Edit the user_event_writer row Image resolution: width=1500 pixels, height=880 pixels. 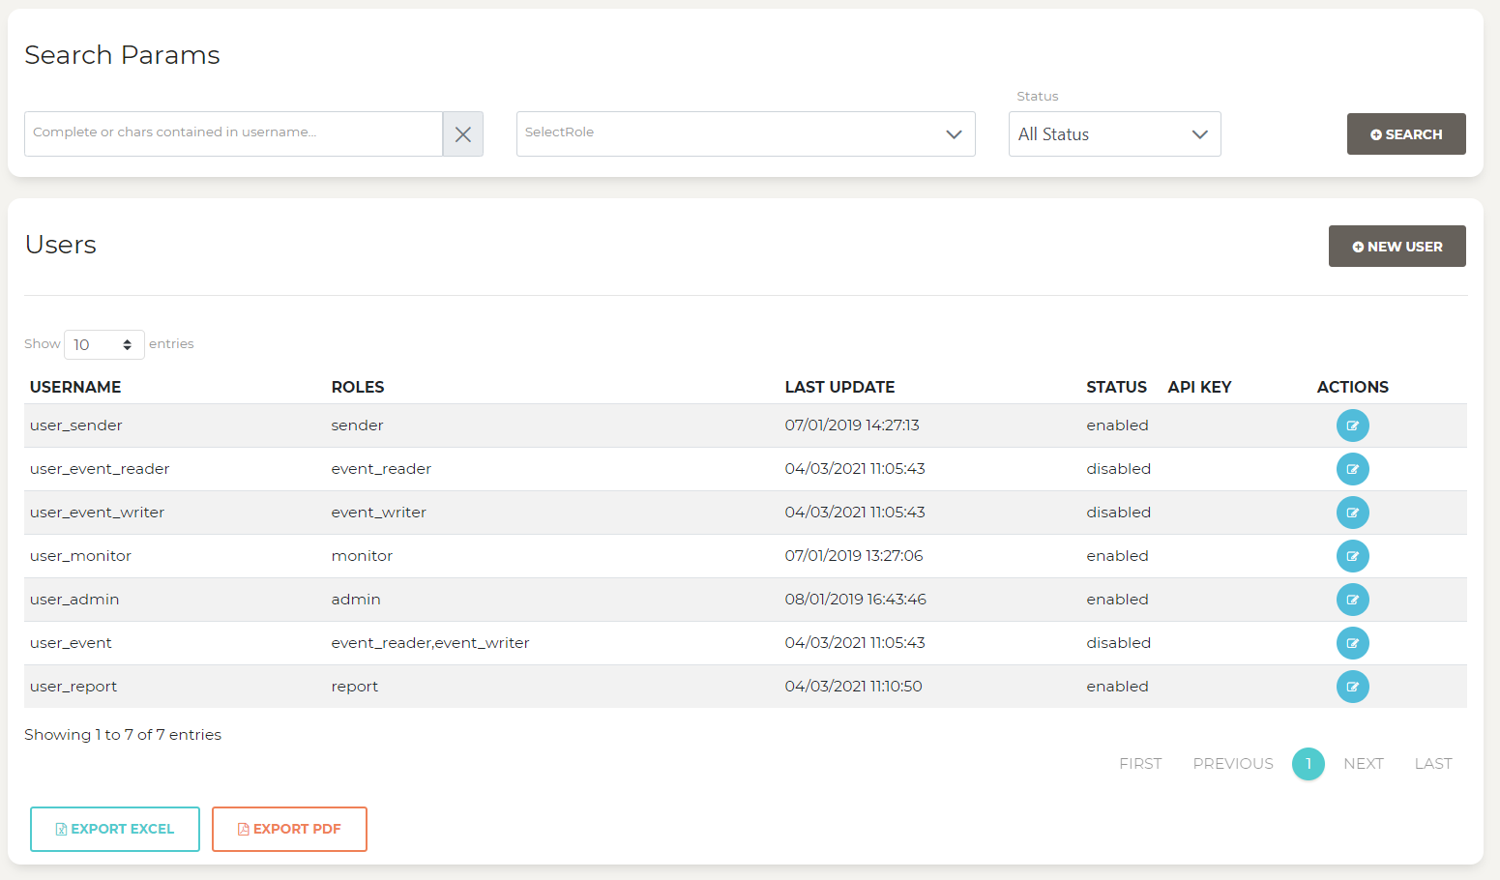1352,513
